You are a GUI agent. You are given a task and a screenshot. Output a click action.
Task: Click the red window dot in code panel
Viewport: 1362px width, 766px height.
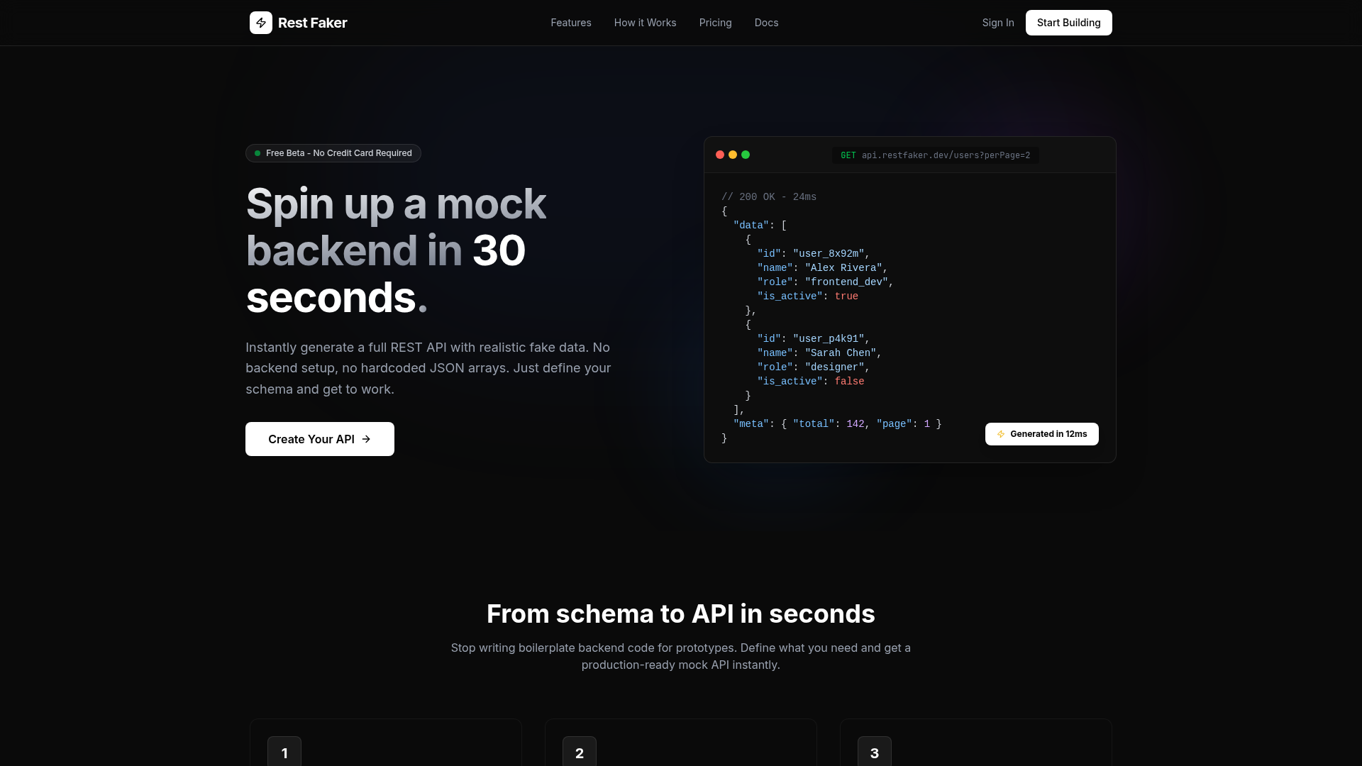[720, 155]
